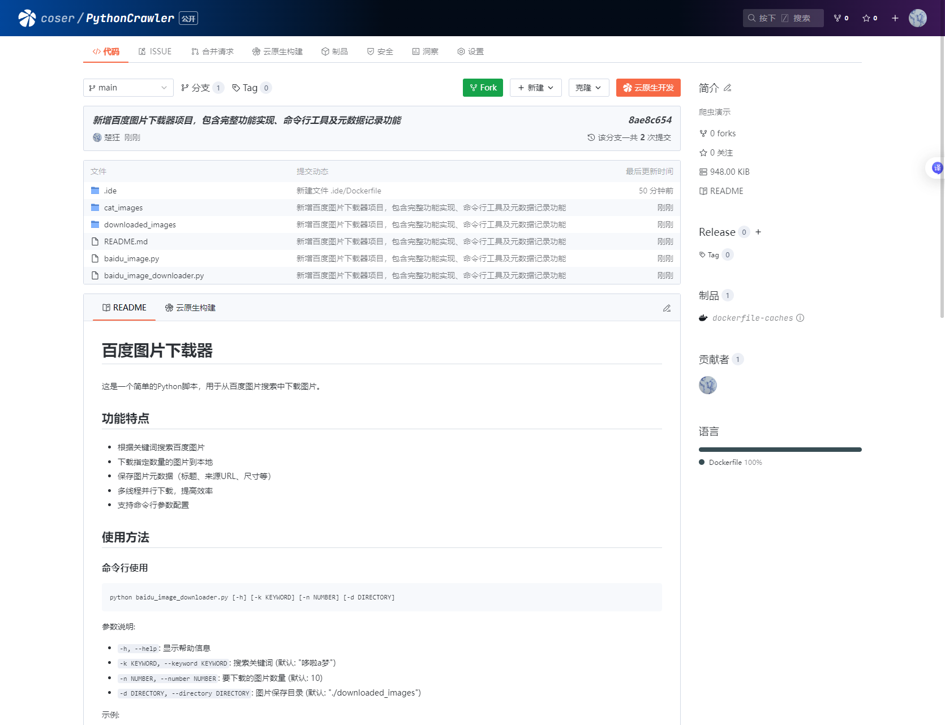Open the CNB logo home icon
Image resolution: width=945 pixels, height=725 pixels.
pyautogui.click(x=27, y=18)
